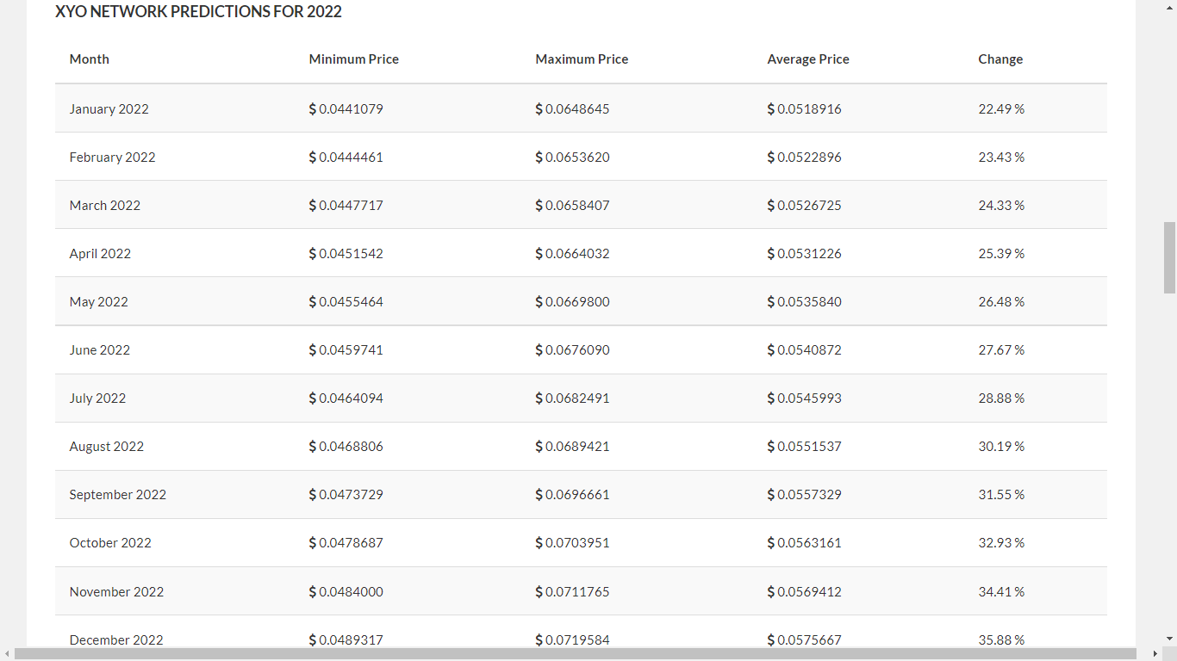Screen dimensions: 1177x661
Task: Click September maximum price $0.0696661
Action: click(573, 495)
